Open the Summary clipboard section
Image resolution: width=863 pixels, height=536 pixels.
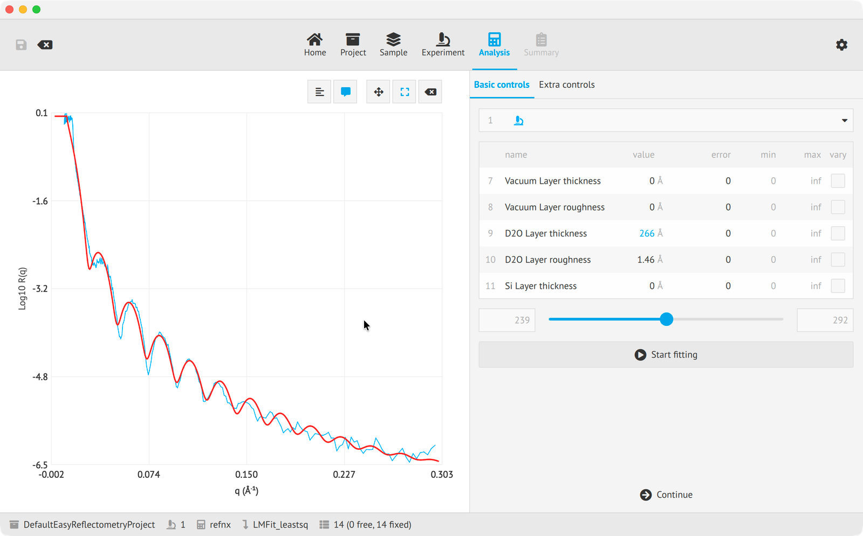pyautogui.click(x=541, y=45)
